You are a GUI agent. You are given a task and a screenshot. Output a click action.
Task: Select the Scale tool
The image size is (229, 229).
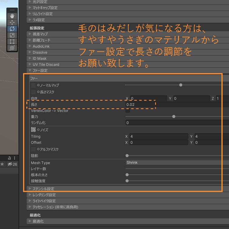(12, 35)
